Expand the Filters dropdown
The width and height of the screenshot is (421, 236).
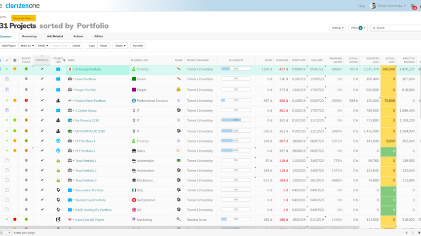coord(358,28)
